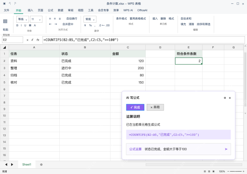Click the AI prompt text 状态已完成，金额大于等于100
The image size is (247, 174).
(165, 149)
